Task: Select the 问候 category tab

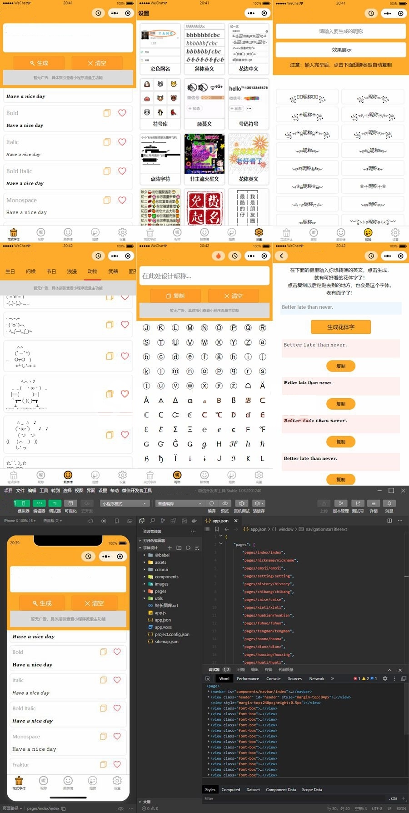Action: click(x=30, y=271)
